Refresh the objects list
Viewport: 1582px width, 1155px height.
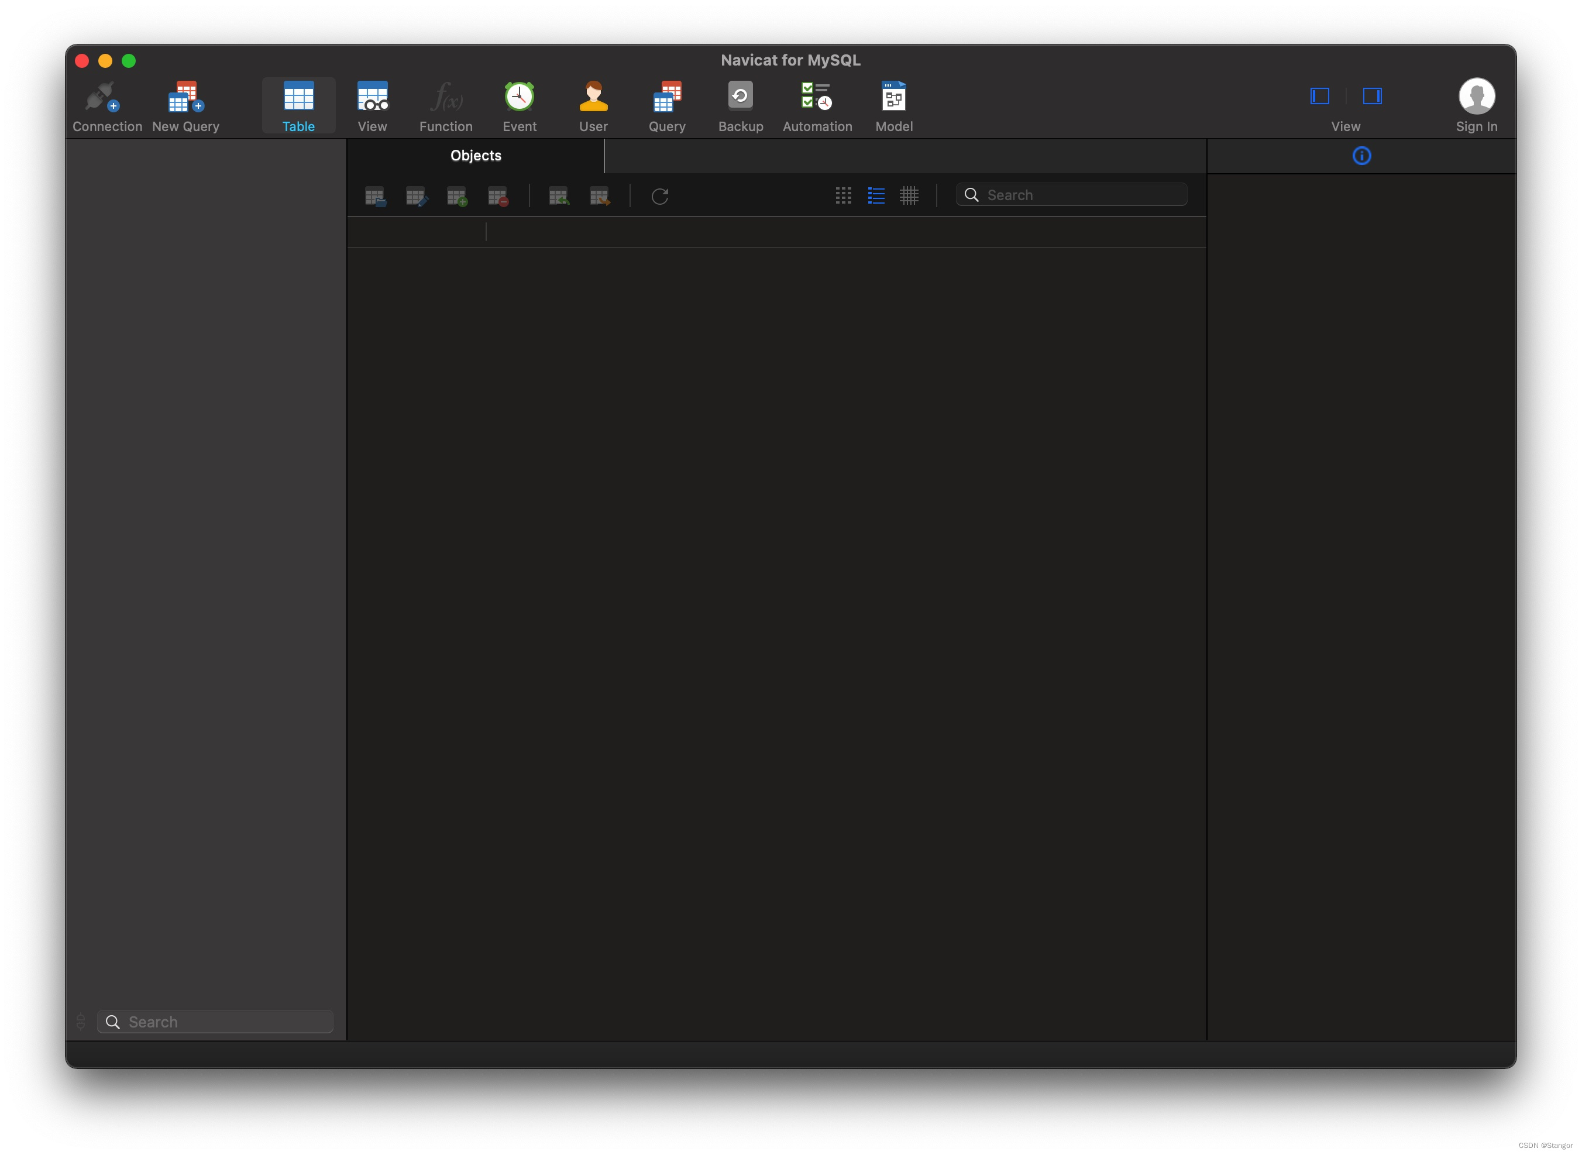[x=660, y=197]
